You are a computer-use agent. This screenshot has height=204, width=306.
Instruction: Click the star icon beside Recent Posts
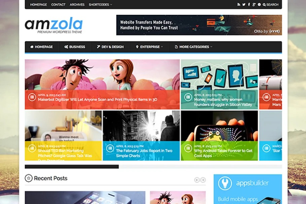click(x=29, y=178)
